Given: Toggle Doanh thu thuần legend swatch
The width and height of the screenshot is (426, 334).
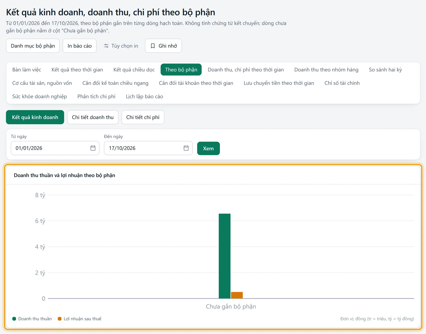Looking at the screenshot, I should 14,319.
